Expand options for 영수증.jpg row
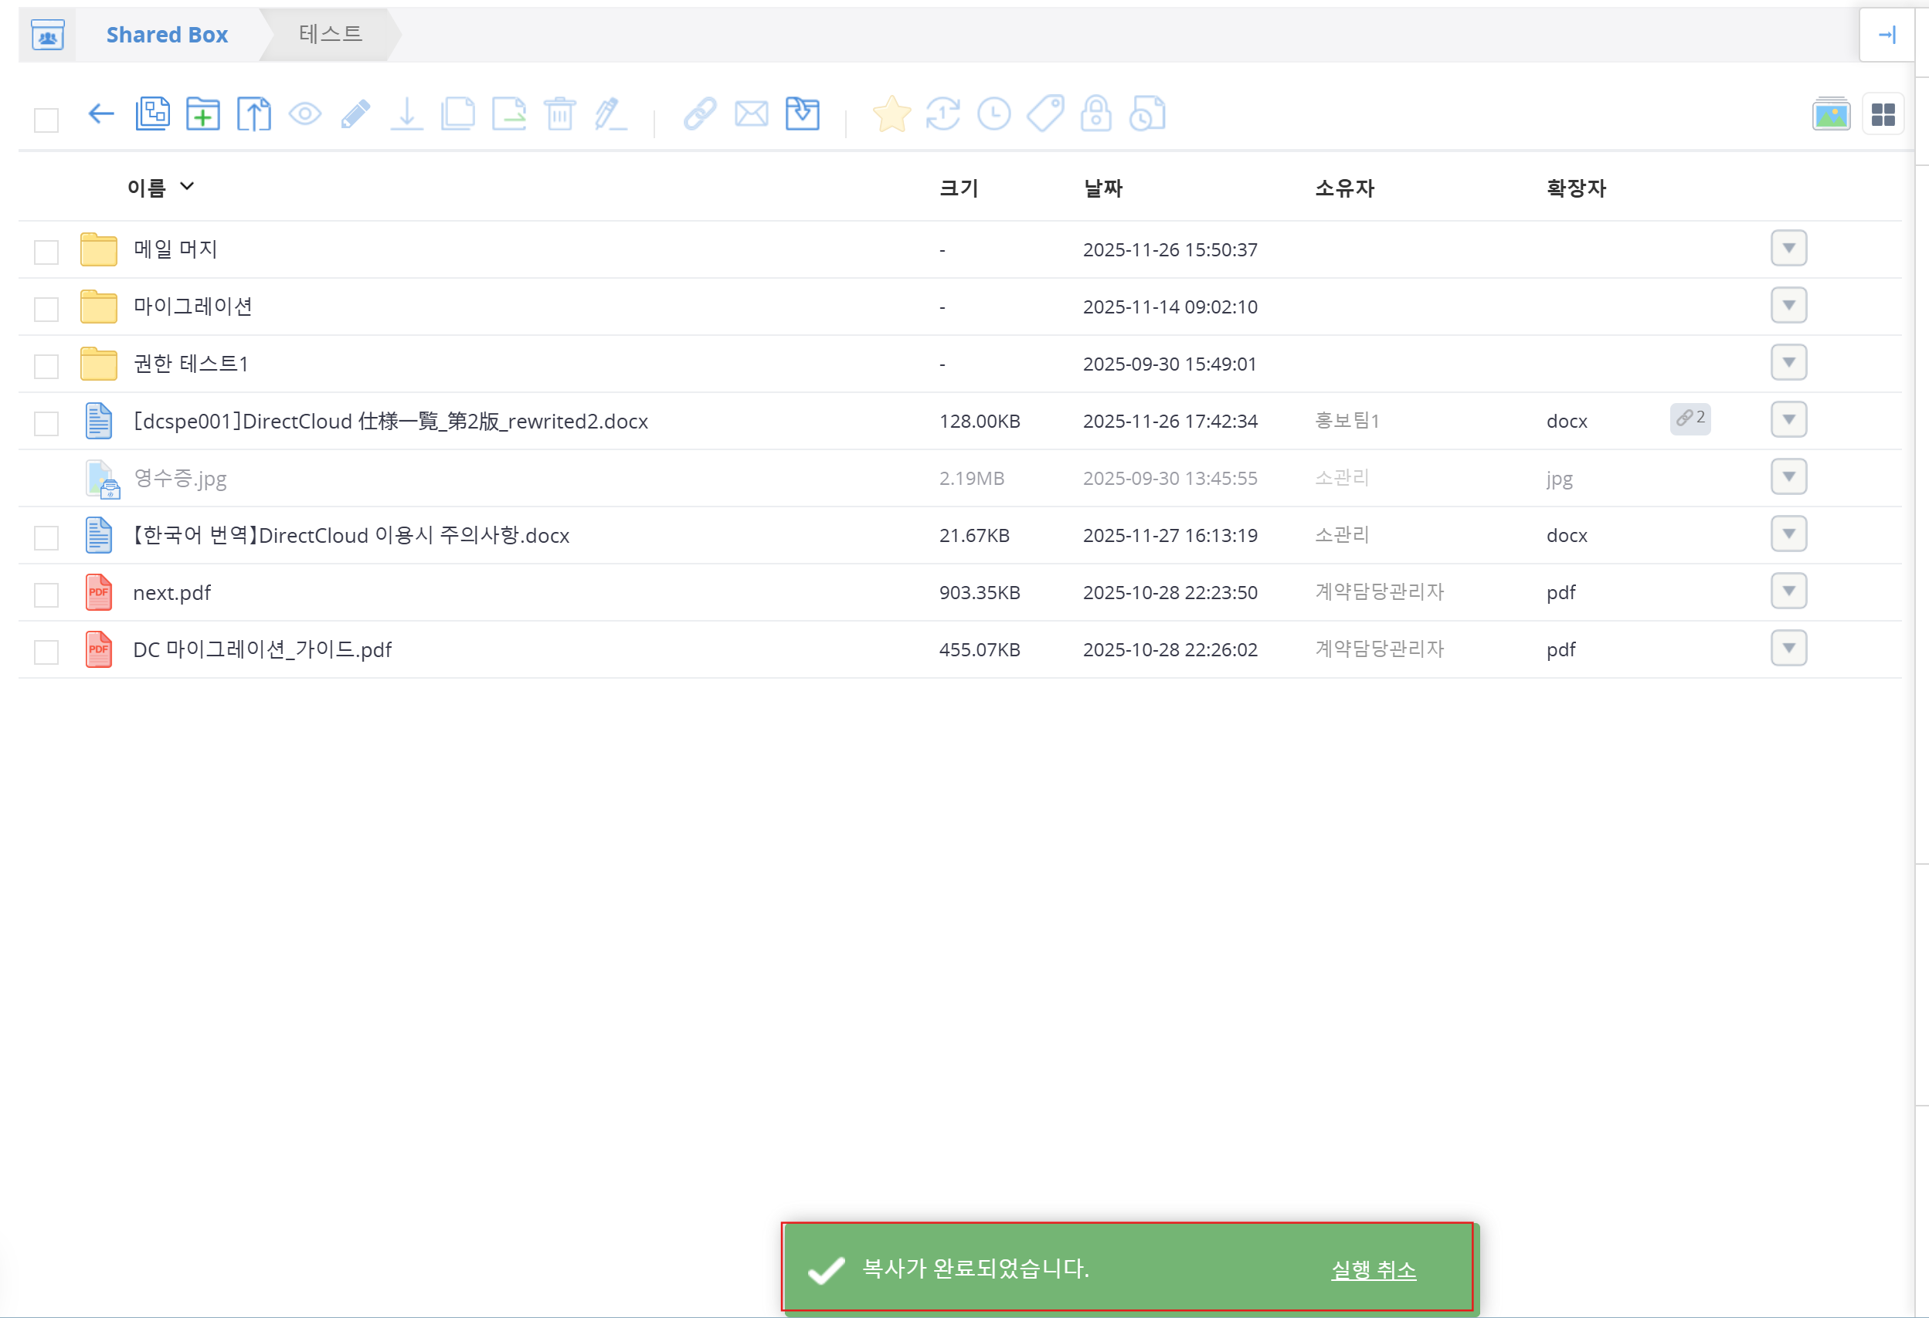 coord(1788,477)
